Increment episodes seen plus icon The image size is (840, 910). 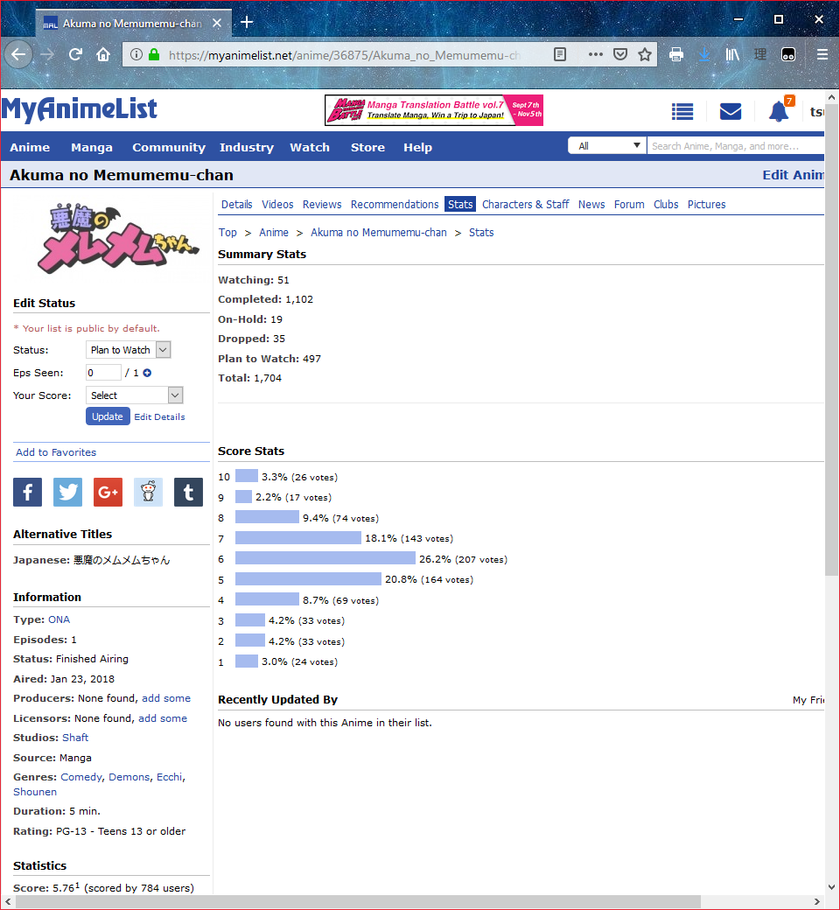pyautogui.click(x=147, y=373)
